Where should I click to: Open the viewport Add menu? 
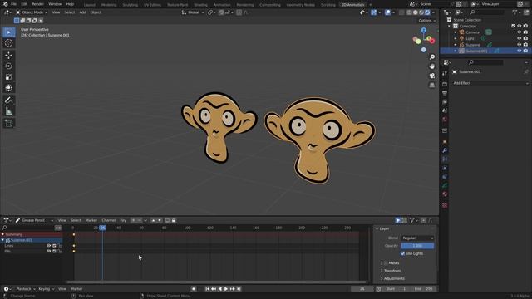(x=82, y=12)
